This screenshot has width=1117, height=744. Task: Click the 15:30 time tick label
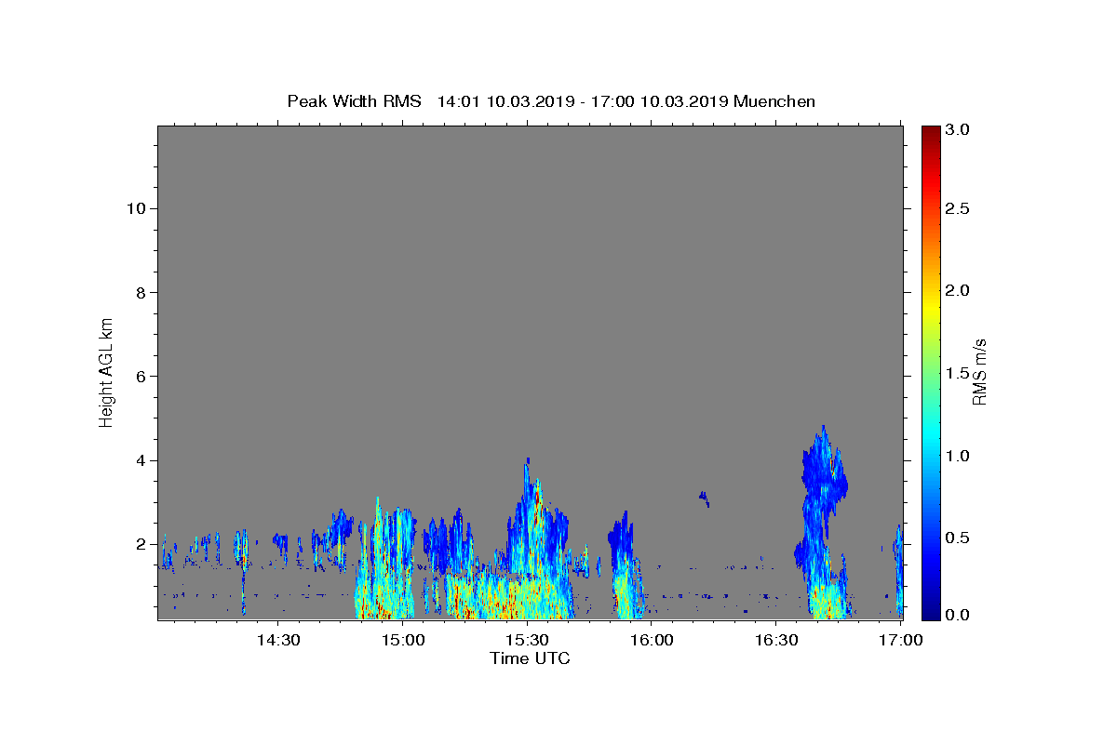click(527, 640)
